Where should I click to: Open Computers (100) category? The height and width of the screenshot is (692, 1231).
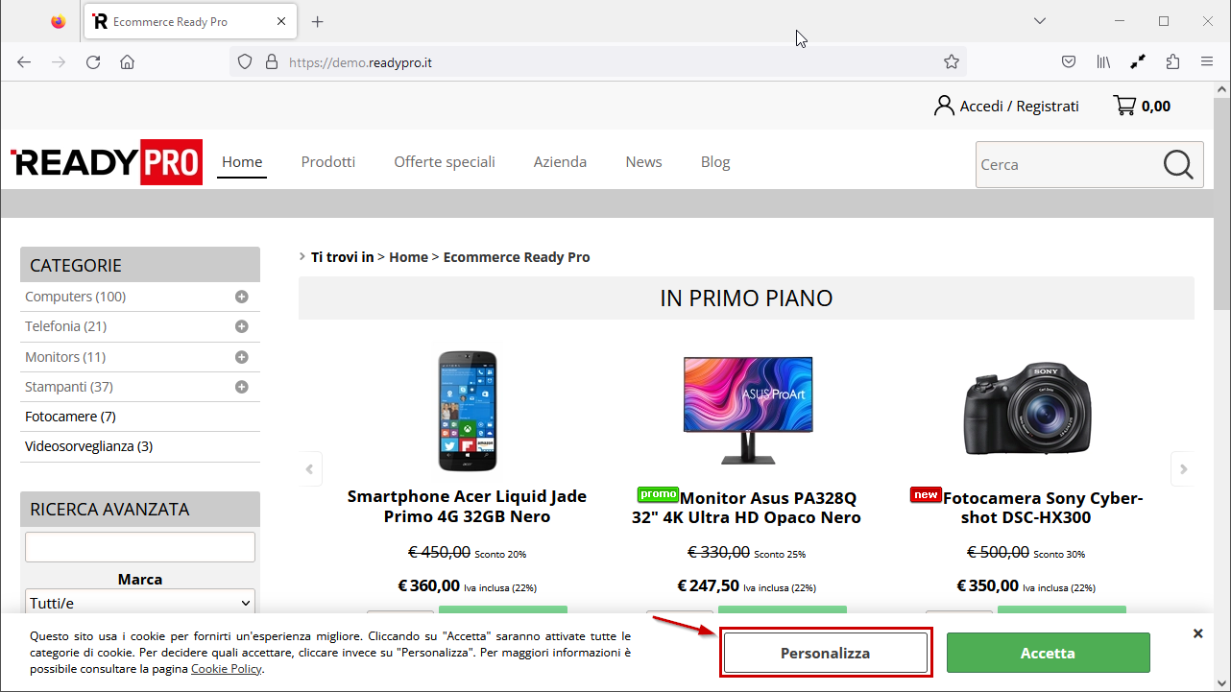pyautogui.click(x=76, y=297)
